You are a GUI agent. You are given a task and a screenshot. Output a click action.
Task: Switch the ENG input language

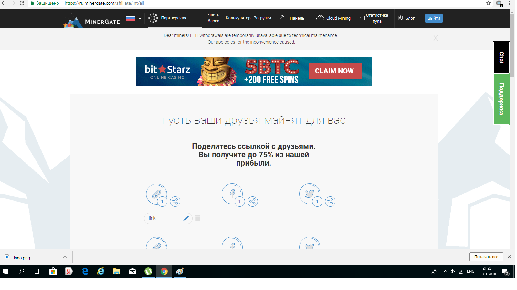pos(471,271)
